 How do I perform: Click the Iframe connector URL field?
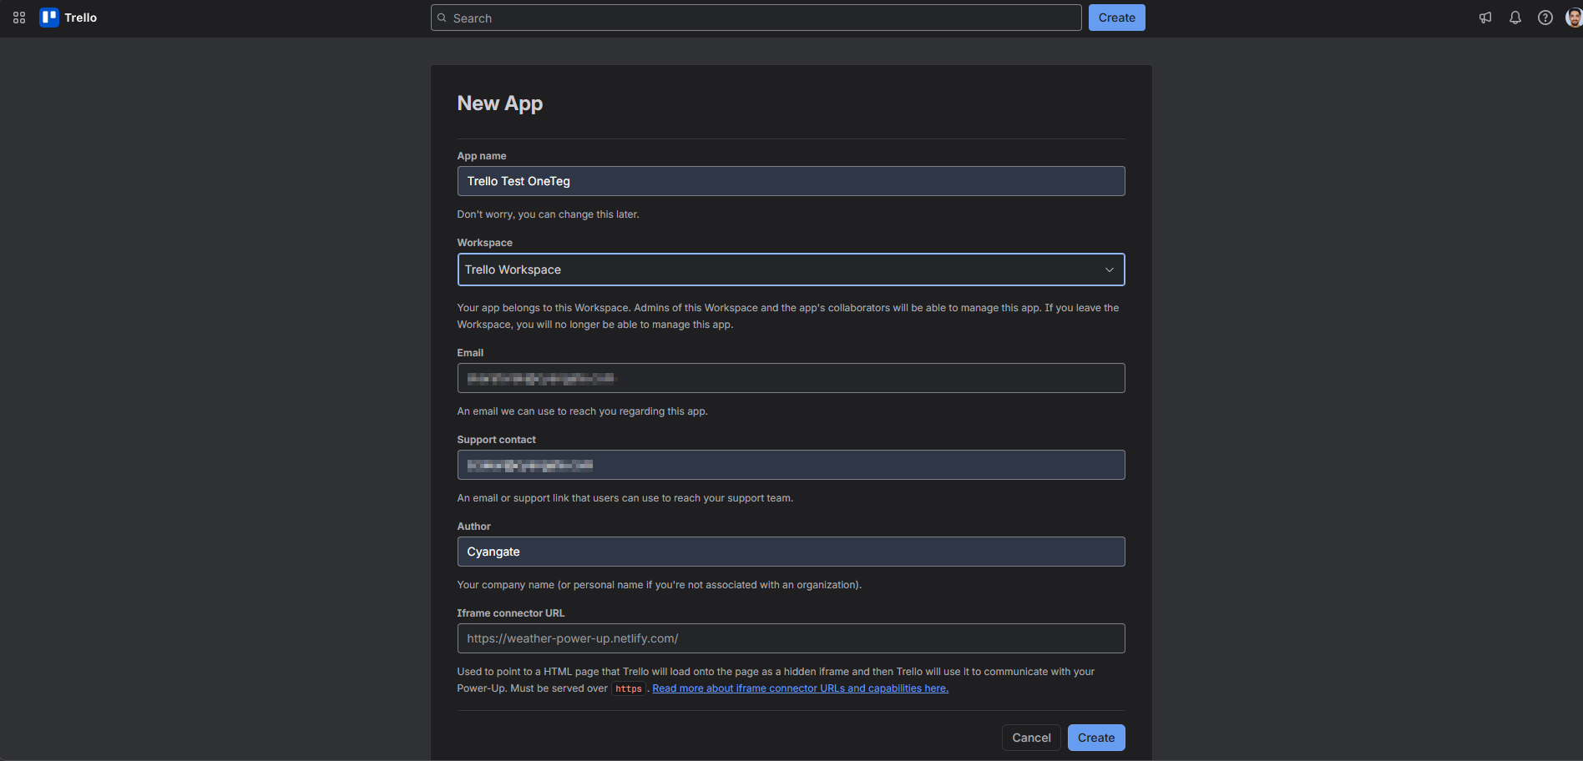click(x=791, y=638)
